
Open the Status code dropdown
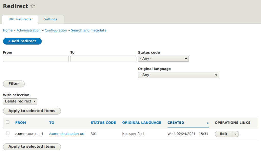click(163, 59)
